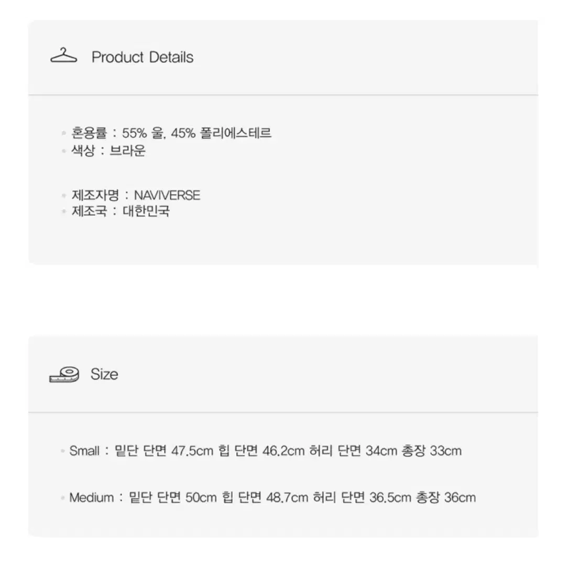Click the 제조자명 NAVIVERSE text

(136, 195)
